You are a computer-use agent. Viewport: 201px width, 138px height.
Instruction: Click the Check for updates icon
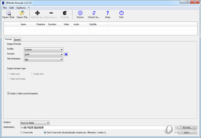coord(94,13)
